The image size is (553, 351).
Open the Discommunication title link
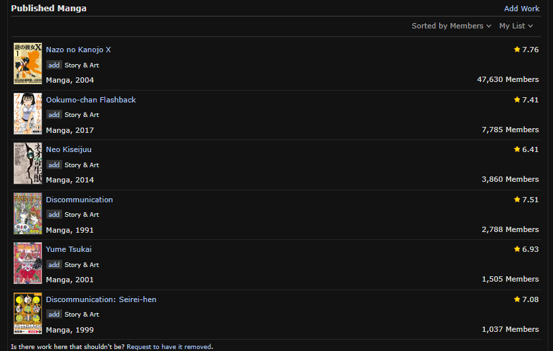(79, 200)
